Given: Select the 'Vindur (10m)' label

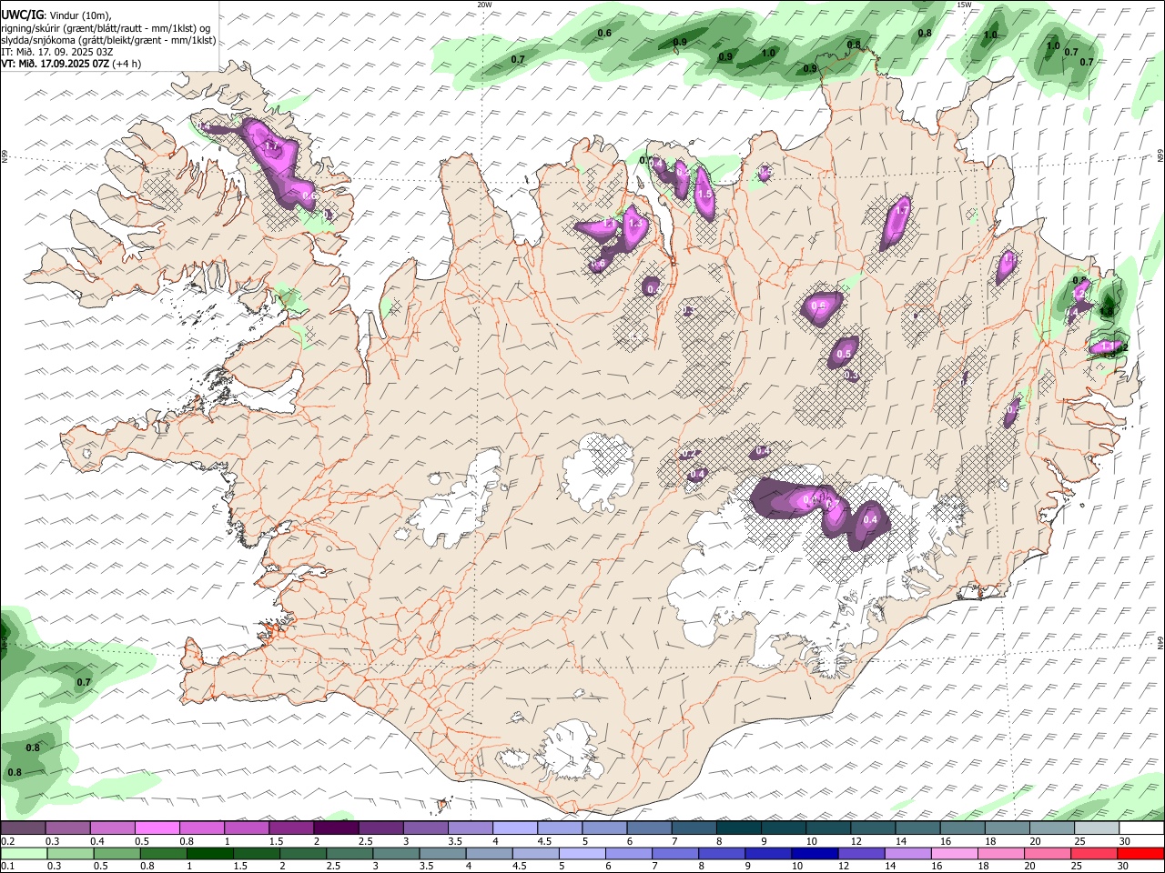Looking at the screenshot, I should coord(82,15).
